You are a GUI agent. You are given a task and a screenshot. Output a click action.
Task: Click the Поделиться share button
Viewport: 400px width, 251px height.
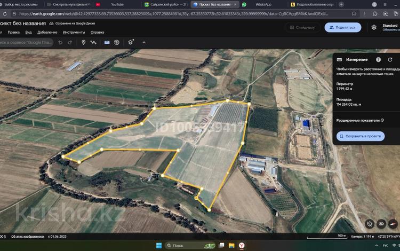342,27
